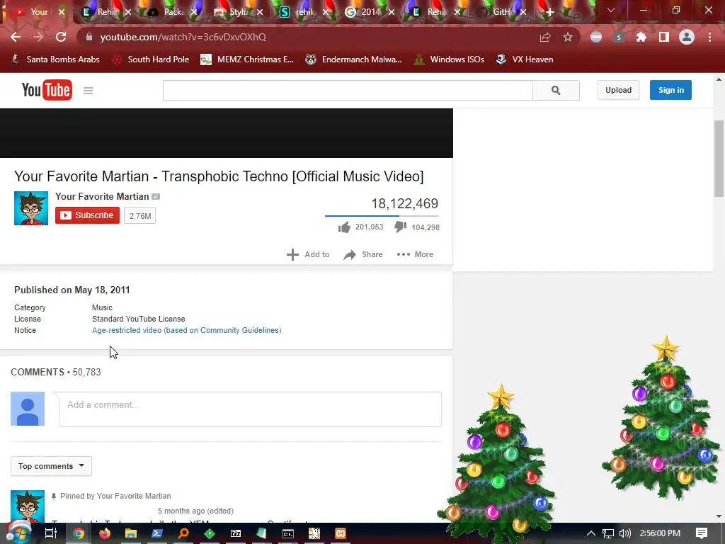The height and width of the screenshot is (544, 725).
Task: Click the Chrome address bar URL
Action: (x=183, y=37)
